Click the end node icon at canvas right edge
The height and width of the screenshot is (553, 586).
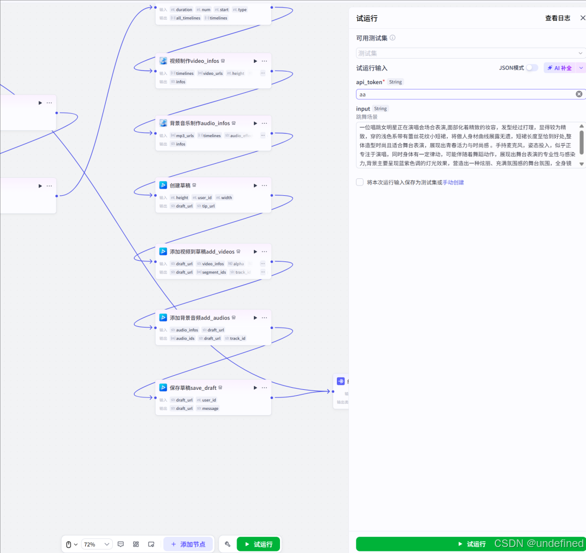point(341,381)
